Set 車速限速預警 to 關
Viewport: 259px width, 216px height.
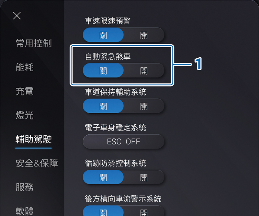tap(103, 35)
